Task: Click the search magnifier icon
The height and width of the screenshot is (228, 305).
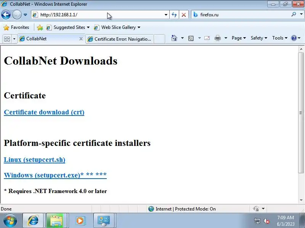Action: pos(294,14)
